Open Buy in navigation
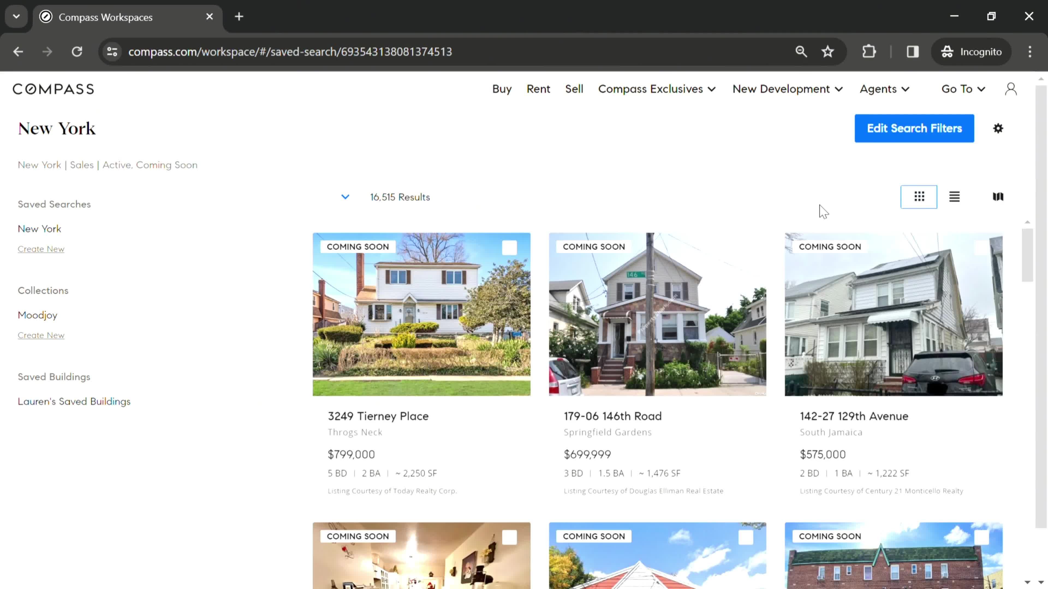1048x589 pixels. tap(502, 89)
